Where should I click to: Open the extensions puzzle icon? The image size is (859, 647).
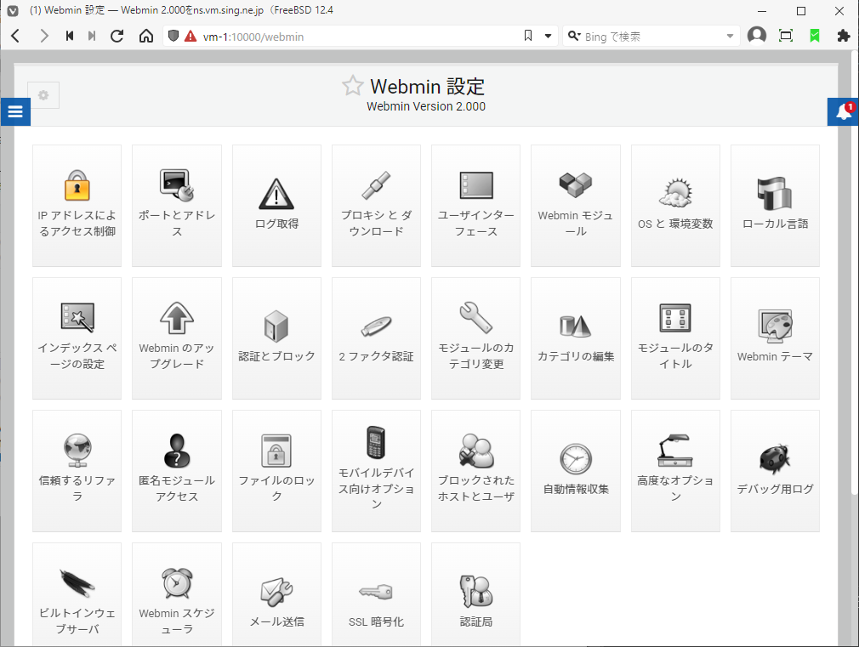click(x=844, y=37)
